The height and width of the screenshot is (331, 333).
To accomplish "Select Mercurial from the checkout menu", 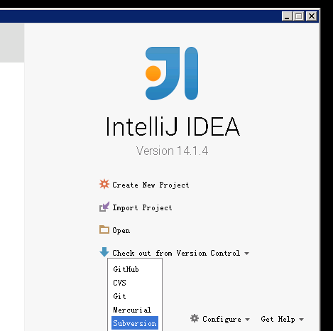I will click(x=135, y=310).
